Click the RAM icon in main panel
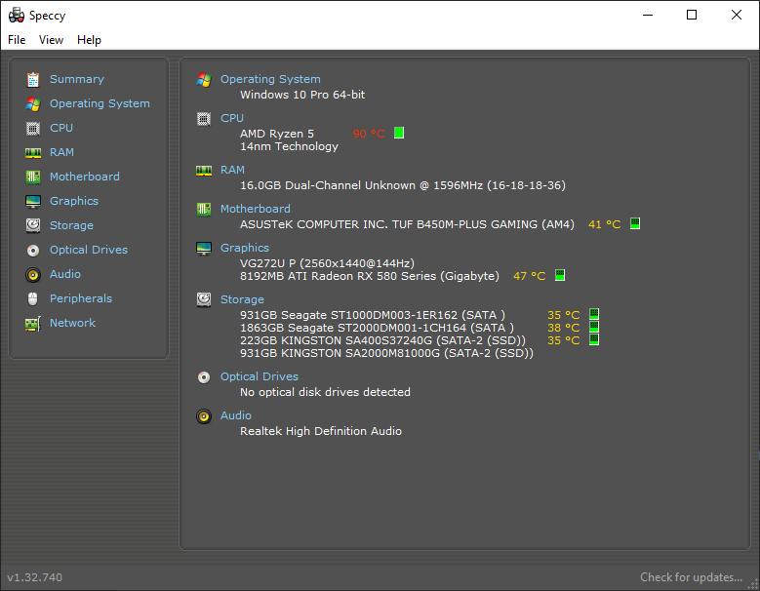 point(204,170)
